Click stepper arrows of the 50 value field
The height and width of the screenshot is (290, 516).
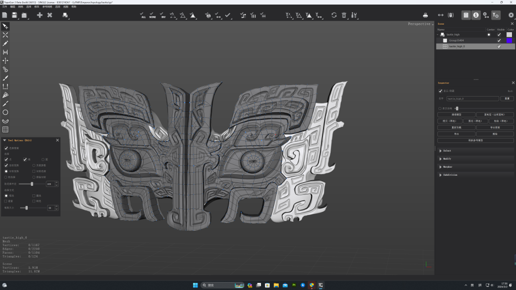coord(56,208)
